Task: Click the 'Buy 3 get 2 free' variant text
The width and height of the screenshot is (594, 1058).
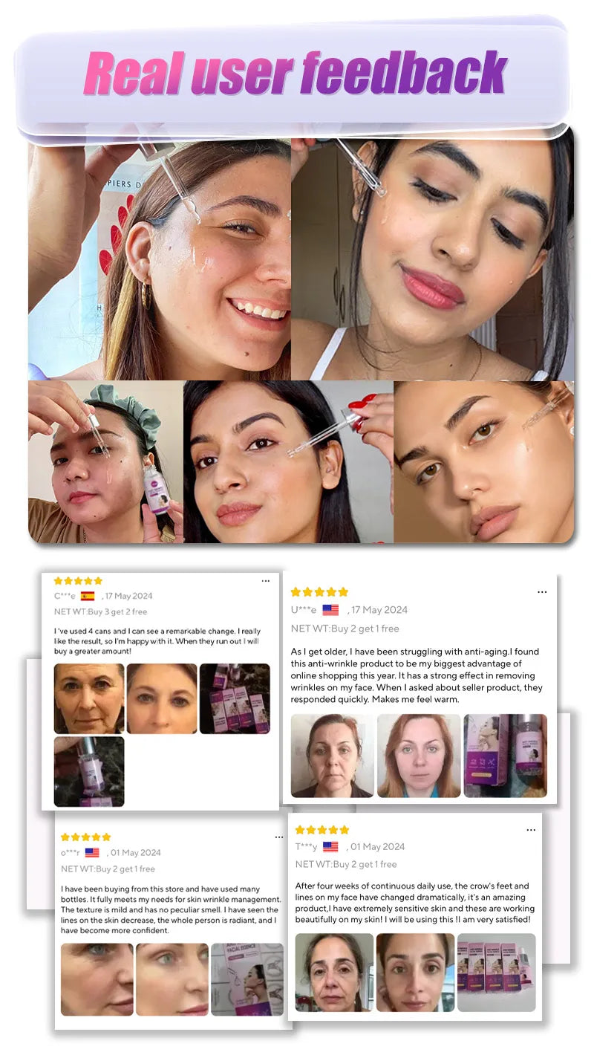Action: [117, 612]
